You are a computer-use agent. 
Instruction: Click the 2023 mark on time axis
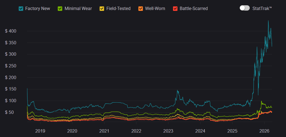click(168, 131)
